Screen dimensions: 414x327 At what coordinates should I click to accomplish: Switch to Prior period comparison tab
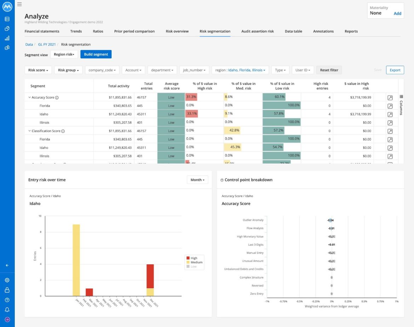click(134, 31)
